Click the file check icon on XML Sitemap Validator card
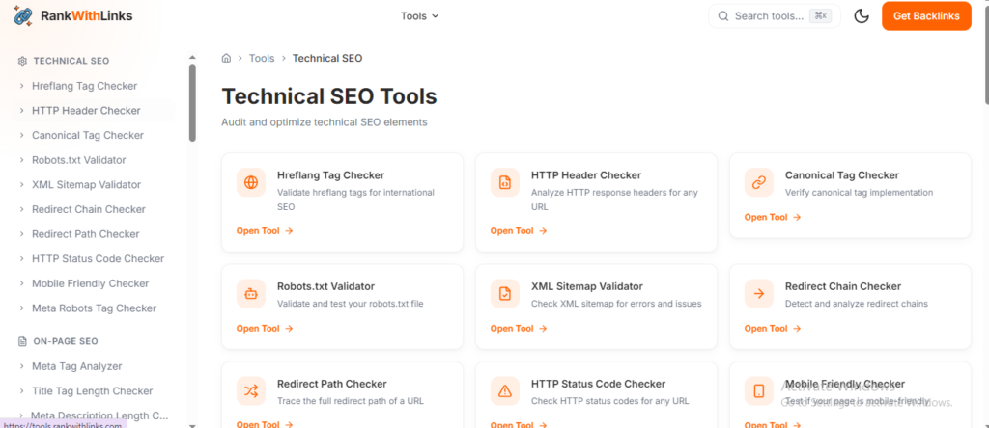The height and width of the screenshot is (428, 989). point(504,293)
